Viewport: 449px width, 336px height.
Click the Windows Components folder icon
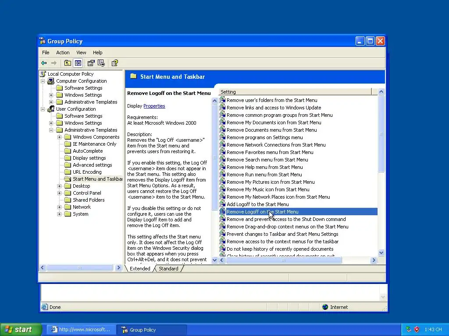point(68,137)
